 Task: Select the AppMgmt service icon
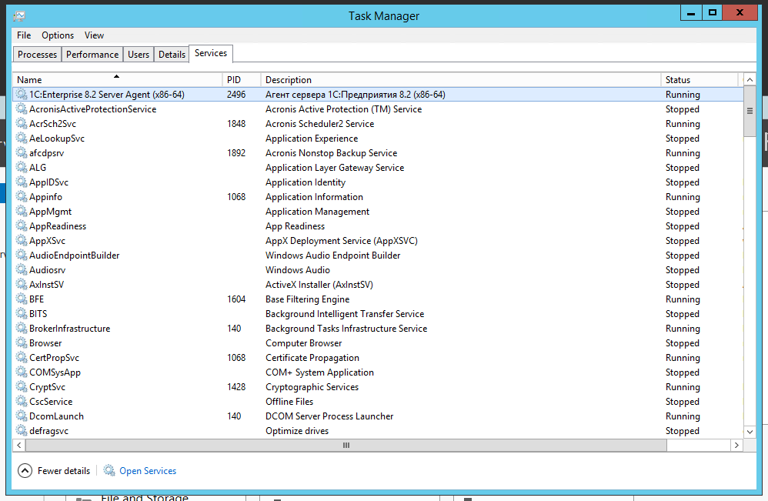[x=21, y=211]
